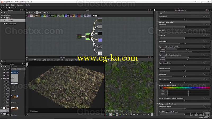The image size is (212, 119).
Task: Add a Levels (Lvl) node from node toolbar
Action: pos(63,16)
